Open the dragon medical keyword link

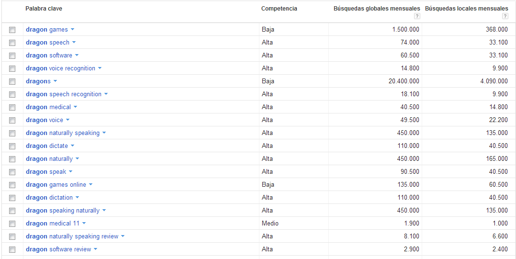coord(48,107)
